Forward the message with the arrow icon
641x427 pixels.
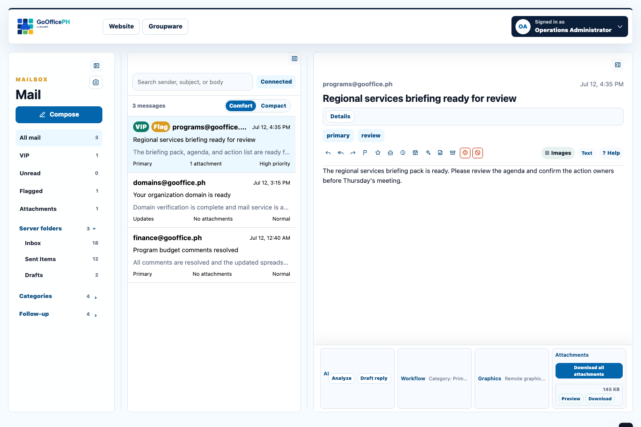click(353, 153)
